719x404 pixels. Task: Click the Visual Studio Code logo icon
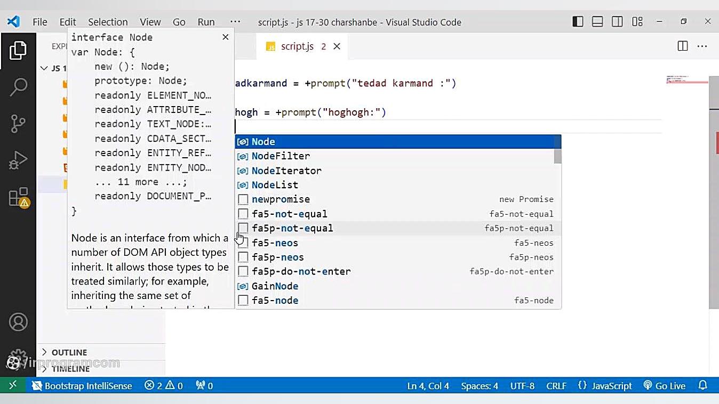pos(13,22)
